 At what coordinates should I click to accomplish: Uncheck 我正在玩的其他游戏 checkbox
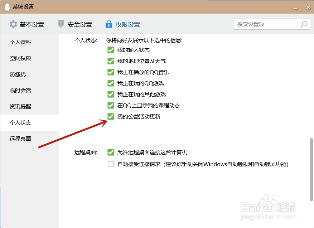(111, 94)
